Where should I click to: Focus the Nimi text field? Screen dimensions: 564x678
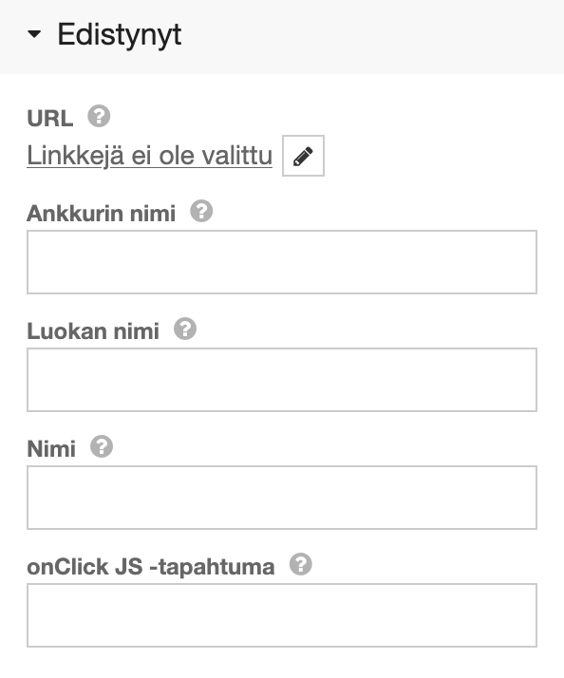tap(282, 498)
